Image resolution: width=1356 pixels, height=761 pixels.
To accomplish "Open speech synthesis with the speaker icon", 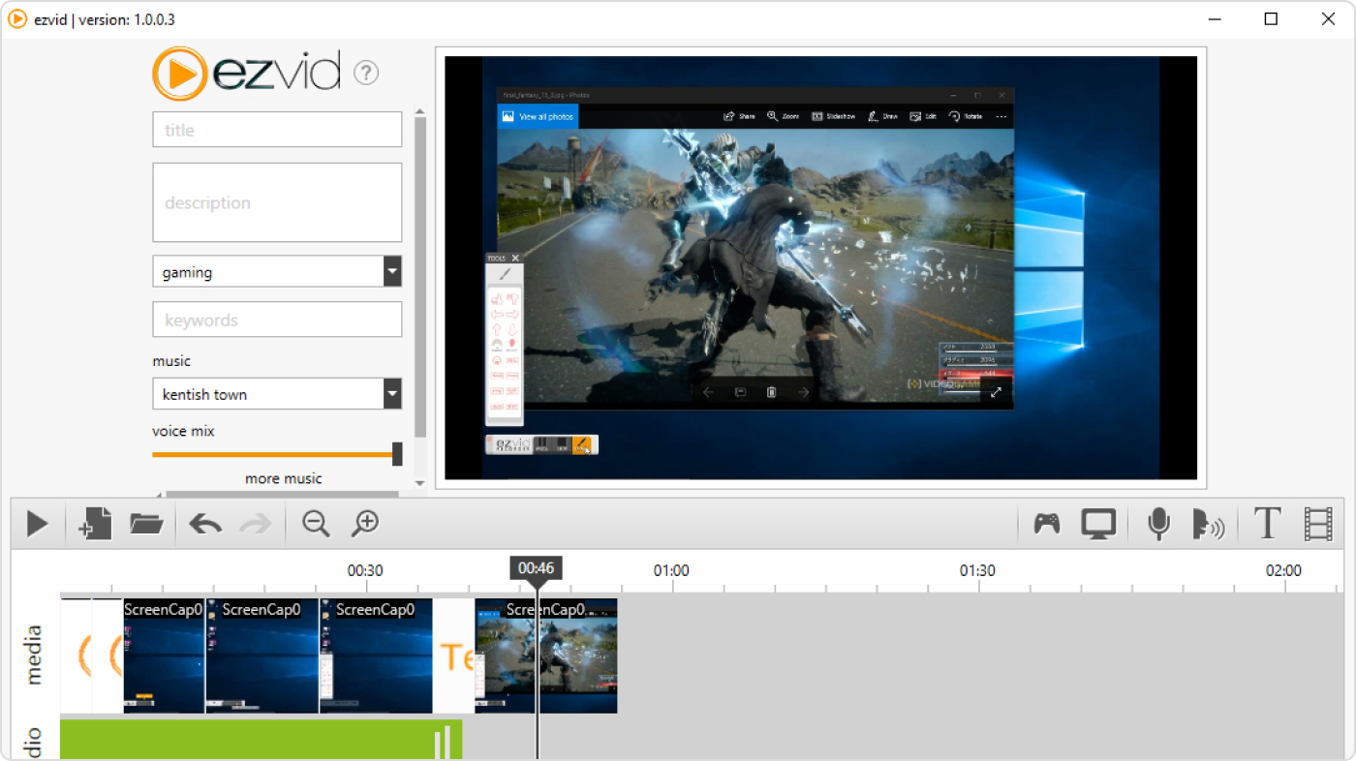I will [x=1210, y=523].
